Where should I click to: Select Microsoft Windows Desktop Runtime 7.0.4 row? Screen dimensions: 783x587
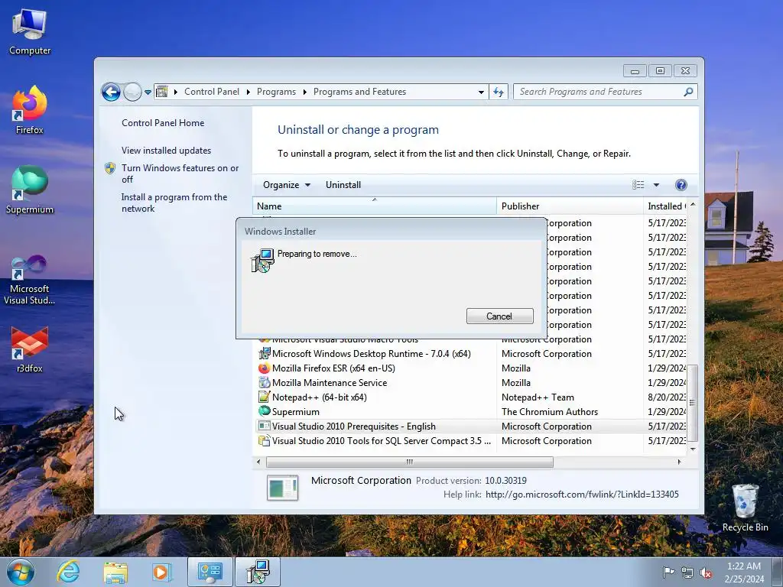pos(469,354)
